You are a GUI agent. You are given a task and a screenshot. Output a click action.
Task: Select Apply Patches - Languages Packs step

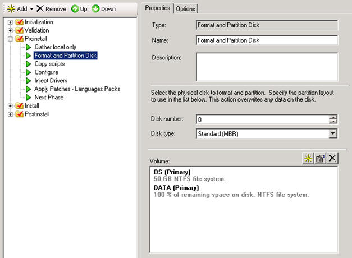(77, 89)
